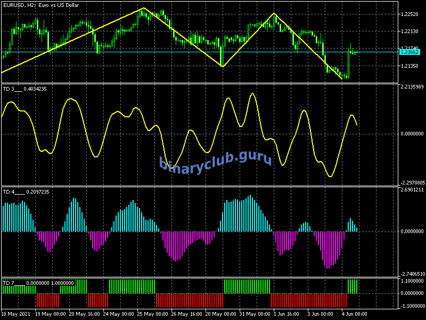Click the TD 7 scale value 1.1000000
Image resolution: width=426 pixels, height=320 pixels.
pyautogui.click(x=412, y=281)
